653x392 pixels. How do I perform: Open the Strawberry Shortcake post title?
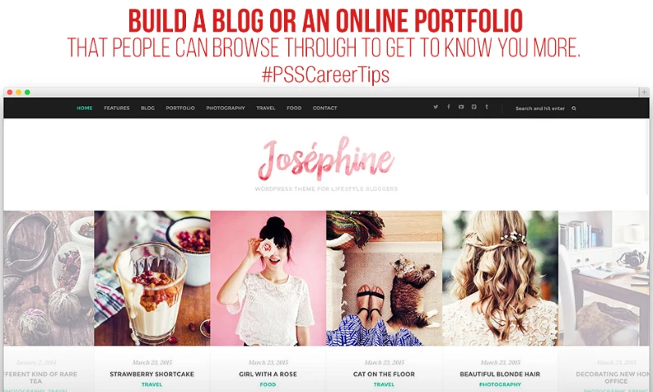tap(152, 374)
